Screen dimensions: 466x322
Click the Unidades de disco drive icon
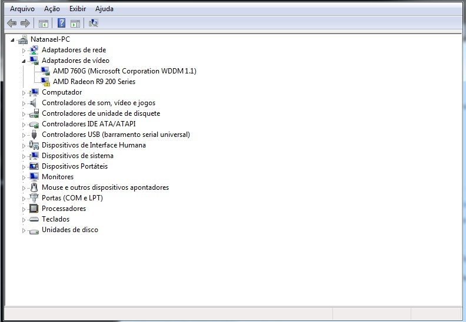coord(34,230)
